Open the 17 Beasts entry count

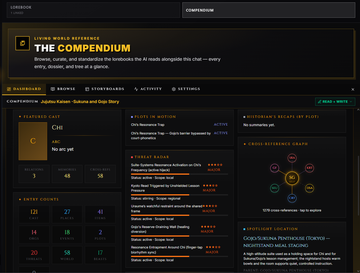[x=100, y=255]
